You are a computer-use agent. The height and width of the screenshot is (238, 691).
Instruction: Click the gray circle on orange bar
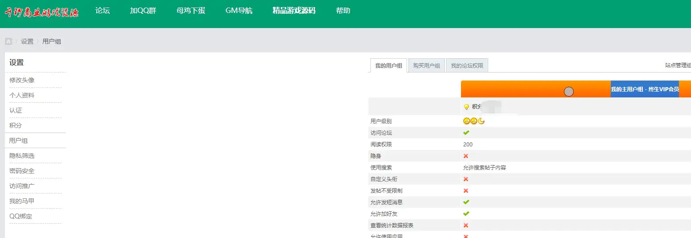[569, 92]
